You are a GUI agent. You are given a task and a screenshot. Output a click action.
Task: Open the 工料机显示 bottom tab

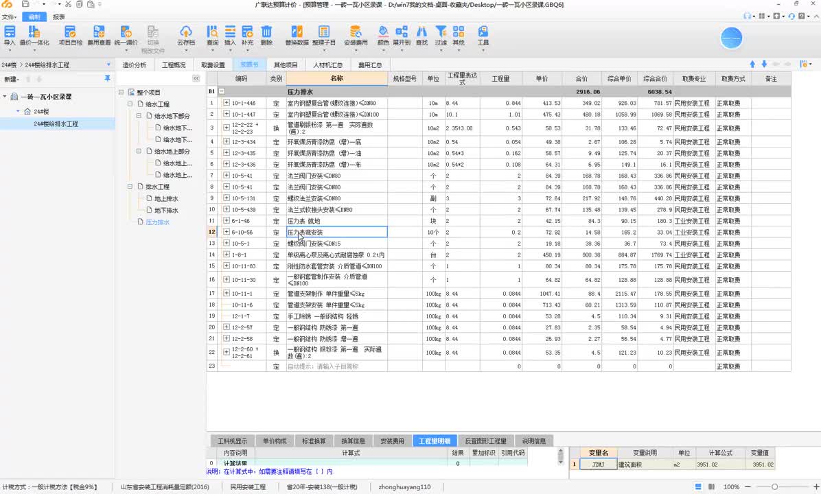coord(233,440)
